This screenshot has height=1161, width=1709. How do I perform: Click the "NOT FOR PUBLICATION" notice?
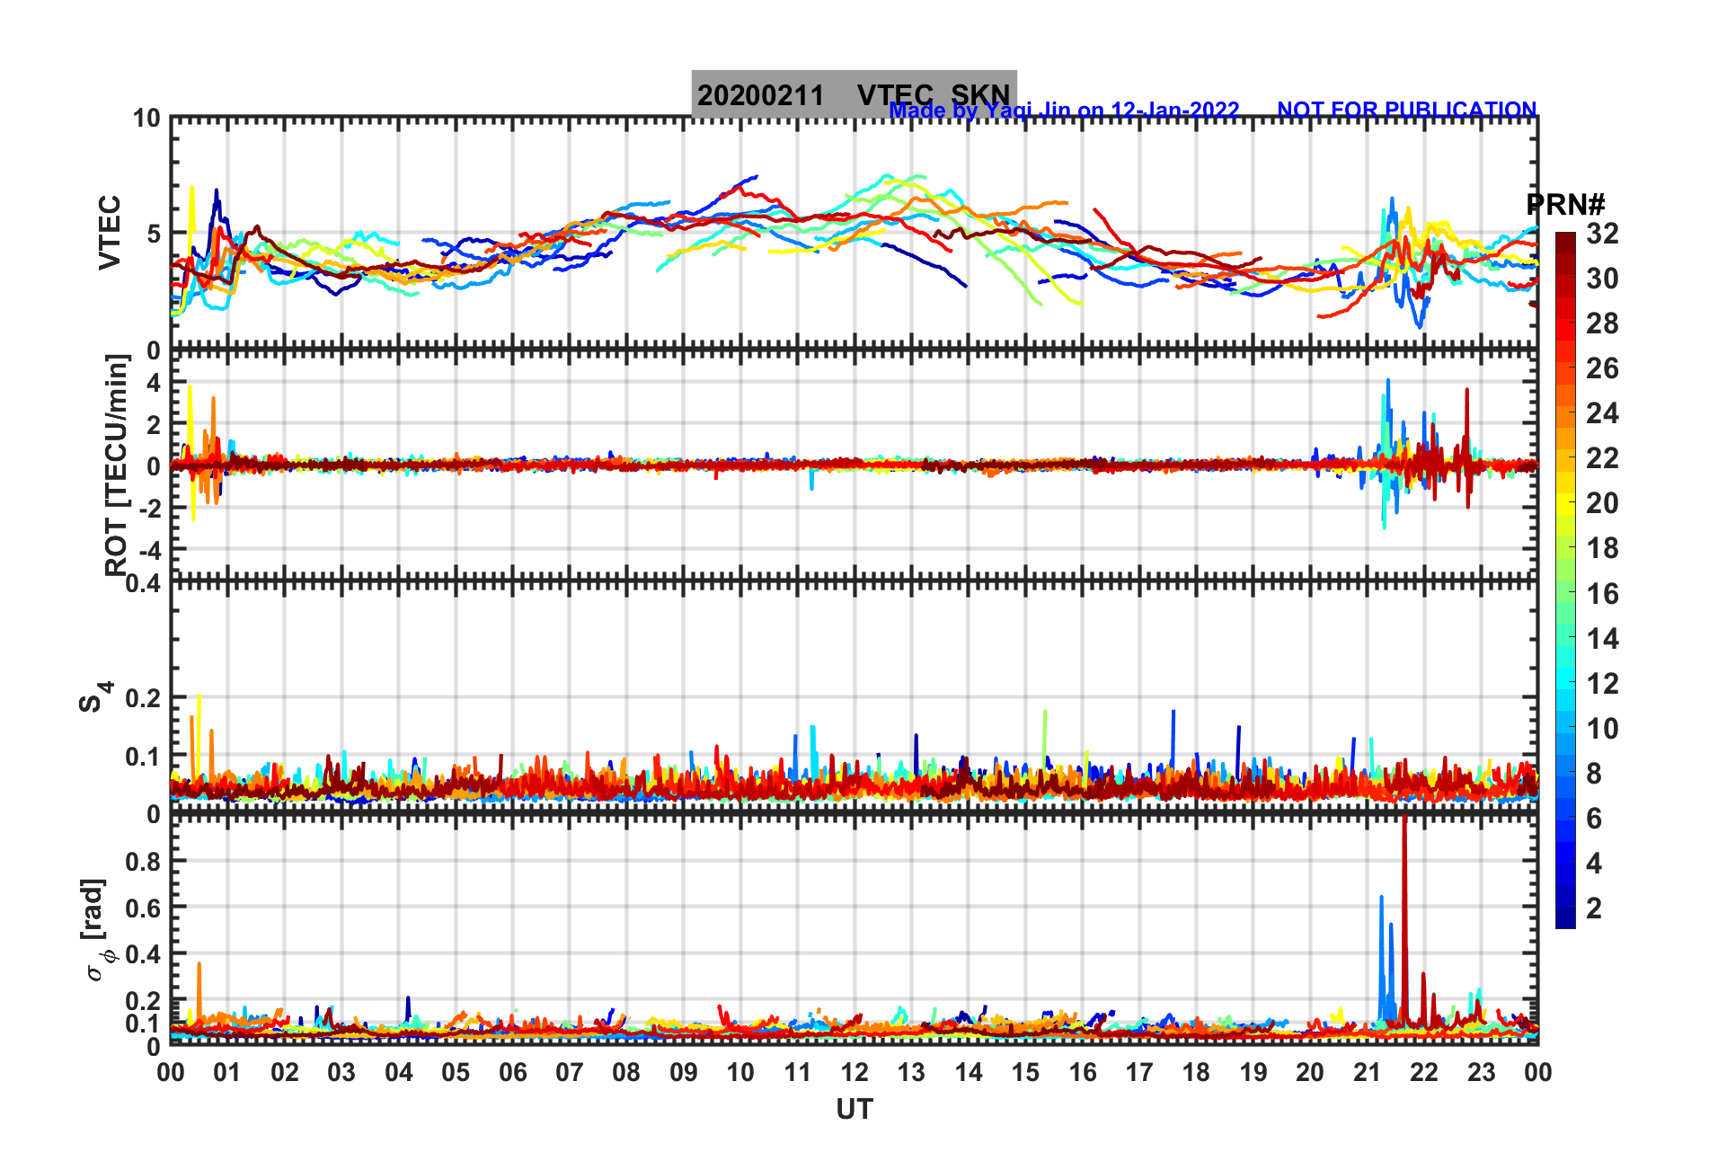click(x=1406, y=110)
